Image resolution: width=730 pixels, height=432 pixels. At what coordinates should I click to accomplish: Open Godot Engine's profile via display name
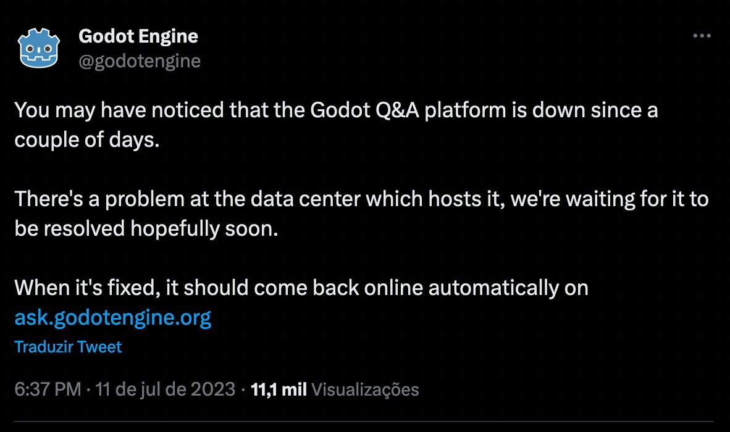(138, 36)
